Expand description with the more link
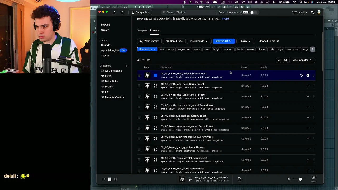The width and height of the screenshot is (338, 190). click(225, 19)
